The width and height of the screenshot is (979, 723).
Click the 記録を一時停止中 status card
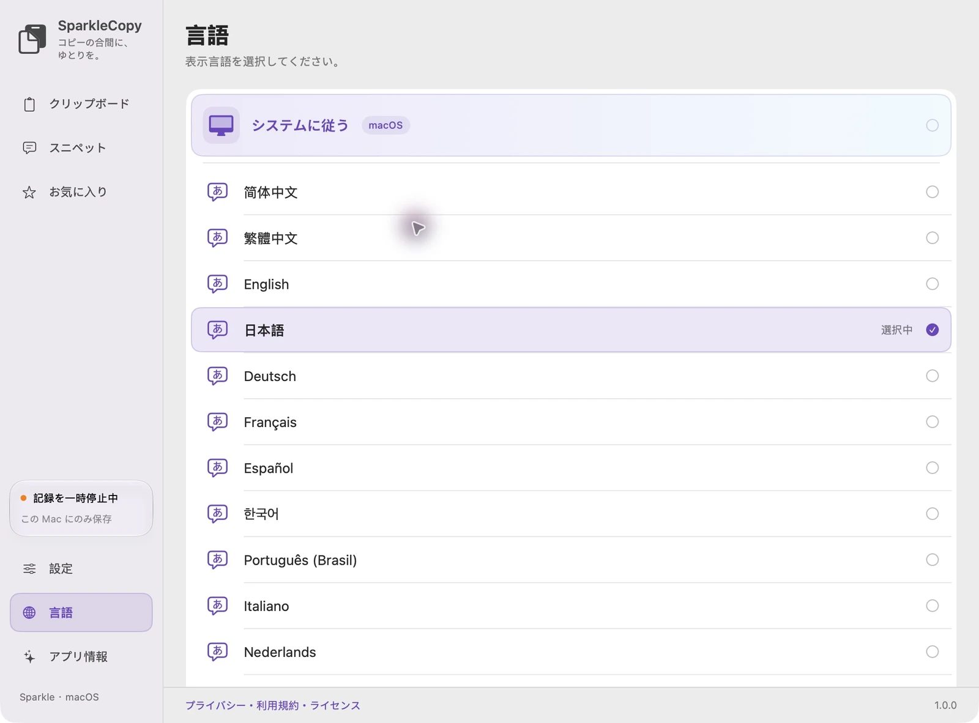tap(81, 508)
